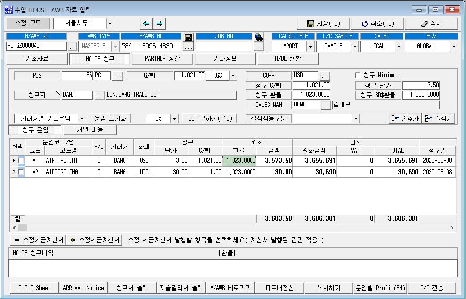This screenshot has height=299, width=466.
Task: Select the HOUSE 청구 tab
Action: 100,59
